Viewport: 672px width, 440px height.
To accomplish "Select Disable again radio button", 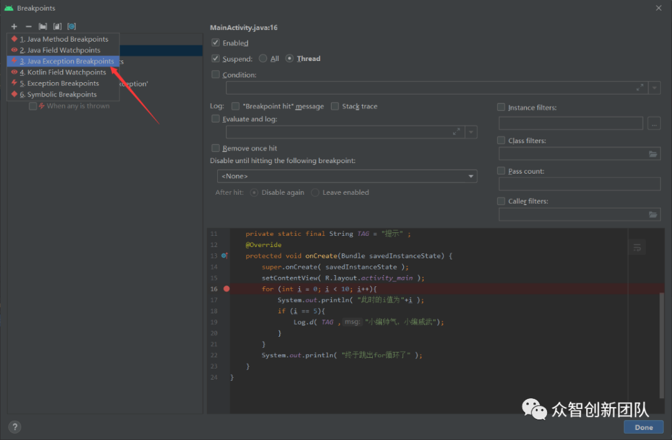I will 254,192.
